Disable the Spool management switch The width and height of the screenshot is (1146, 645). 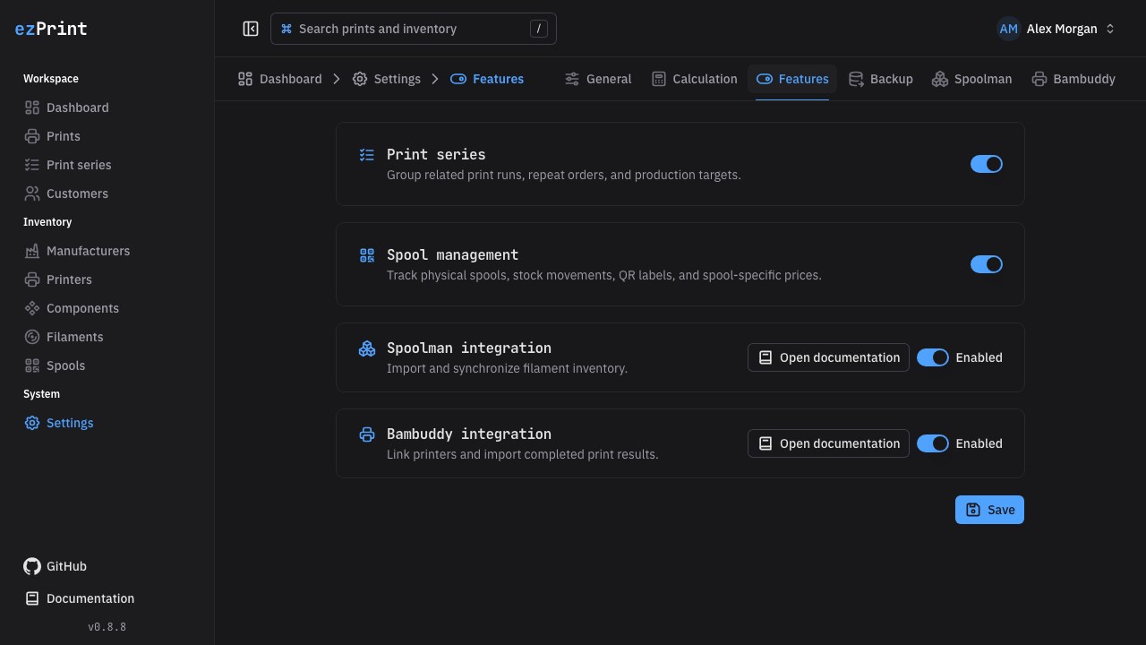pos(987,264)
